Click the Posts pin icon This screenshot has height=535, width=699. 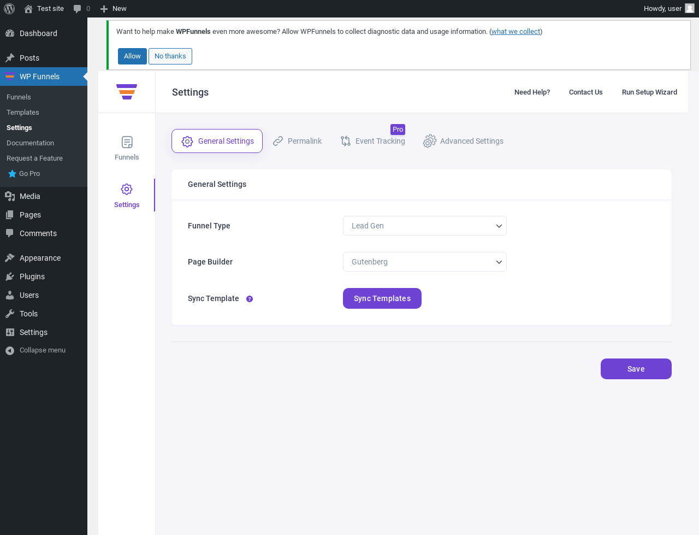coord(10,58)
